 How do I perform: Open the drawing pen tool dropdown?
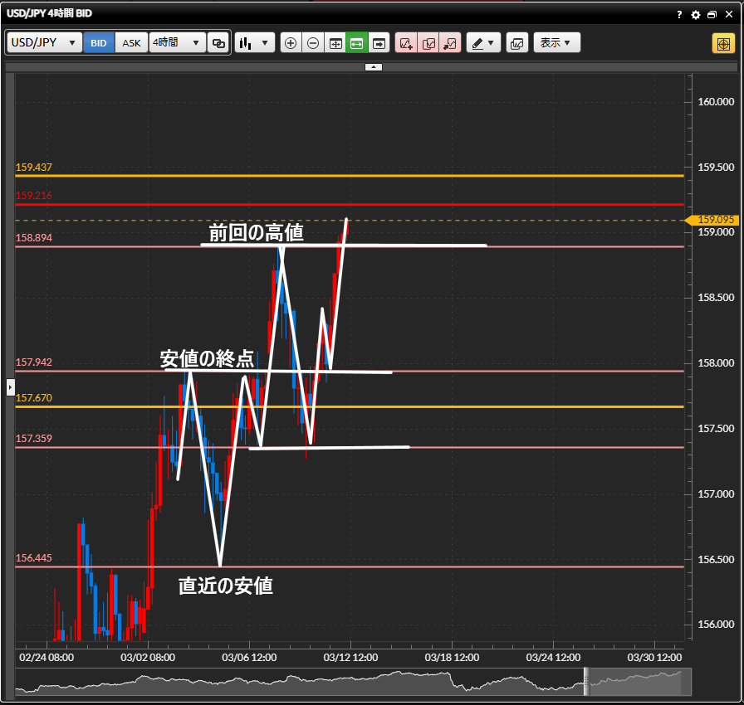click(x=483, y=43)
